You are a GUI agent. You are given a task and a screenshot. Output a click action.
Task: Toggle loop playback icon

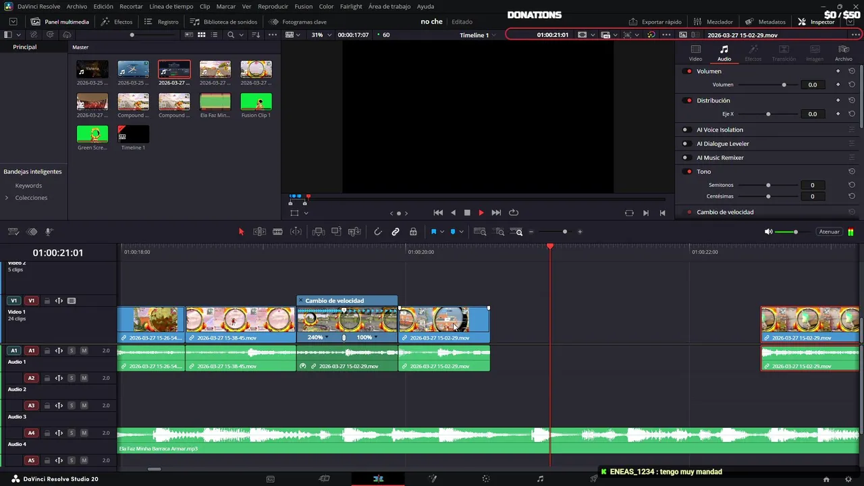[514, 213]
